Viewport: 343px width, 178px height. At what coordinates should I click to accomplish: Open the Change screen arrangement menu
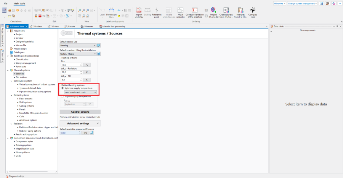pyautogui.click(x=302, y=3)
